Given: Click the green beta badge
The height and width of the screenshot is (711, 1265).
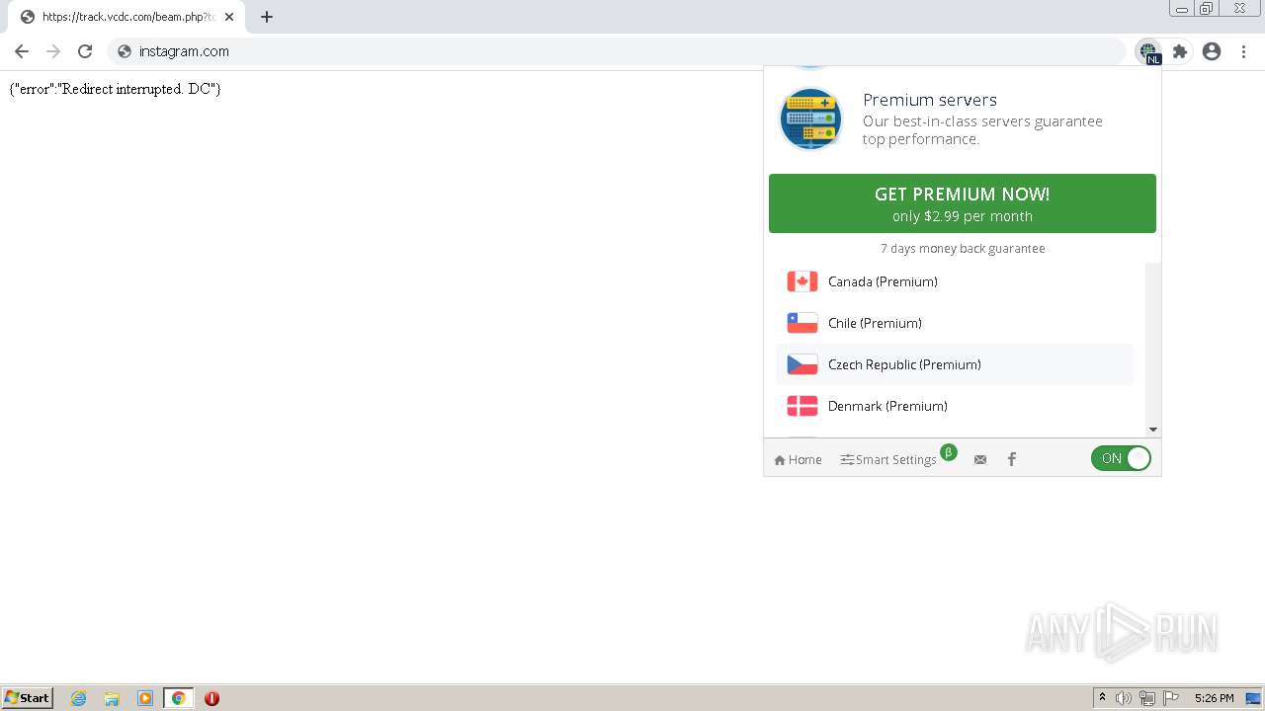Looking at the screenshot, I should tap(949, 452).
